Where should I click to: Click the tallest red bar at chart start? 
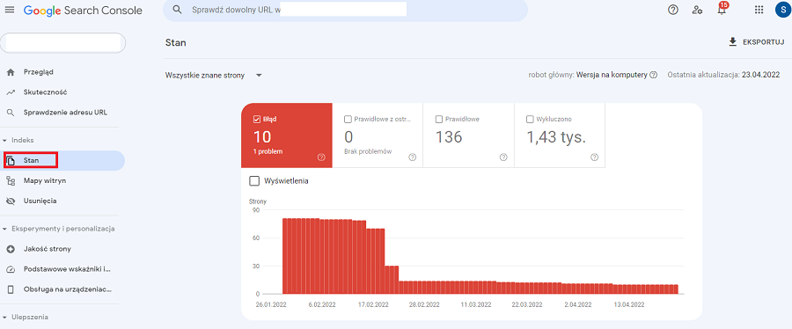pos(284,256)
